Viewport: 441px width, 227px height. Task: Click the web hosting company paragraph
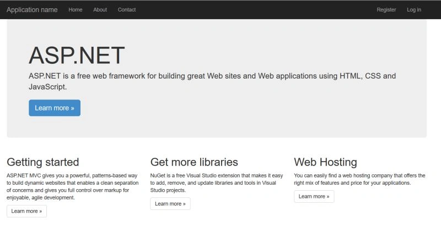click(x=359, y=179)
